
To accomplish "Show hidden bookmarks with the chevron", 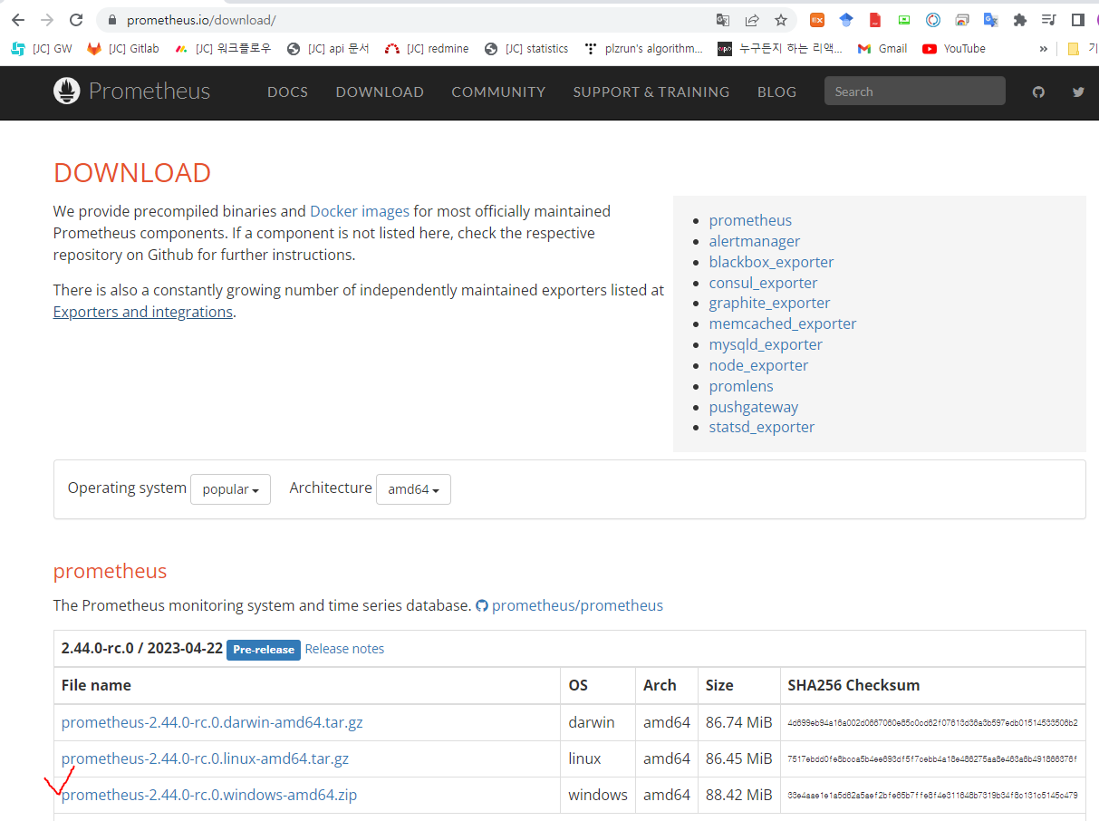I will 1044,49.
